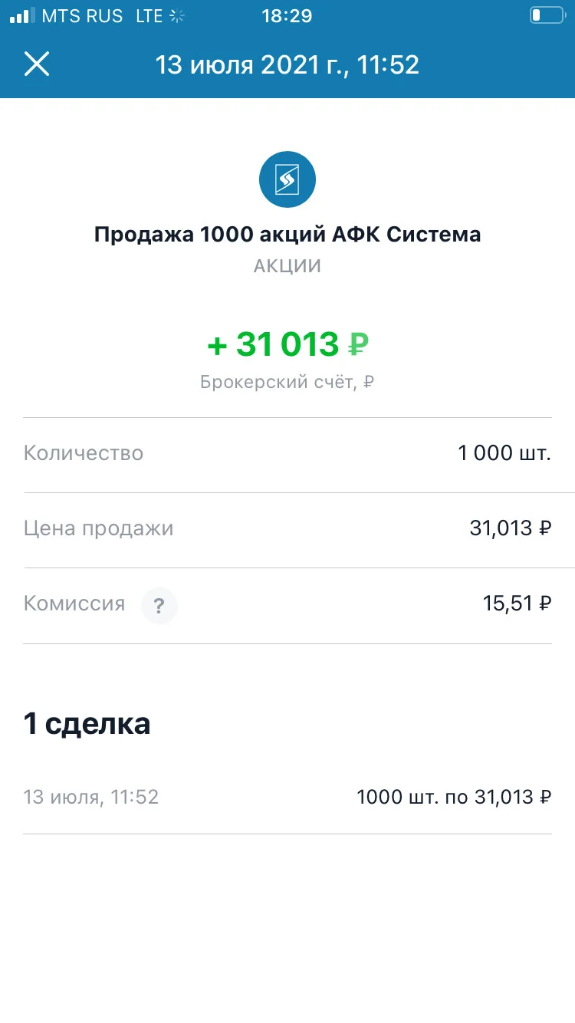Tap the 15,51 ₽ commission value
The width and height of the screenshot is (575, 1023).
517,604
